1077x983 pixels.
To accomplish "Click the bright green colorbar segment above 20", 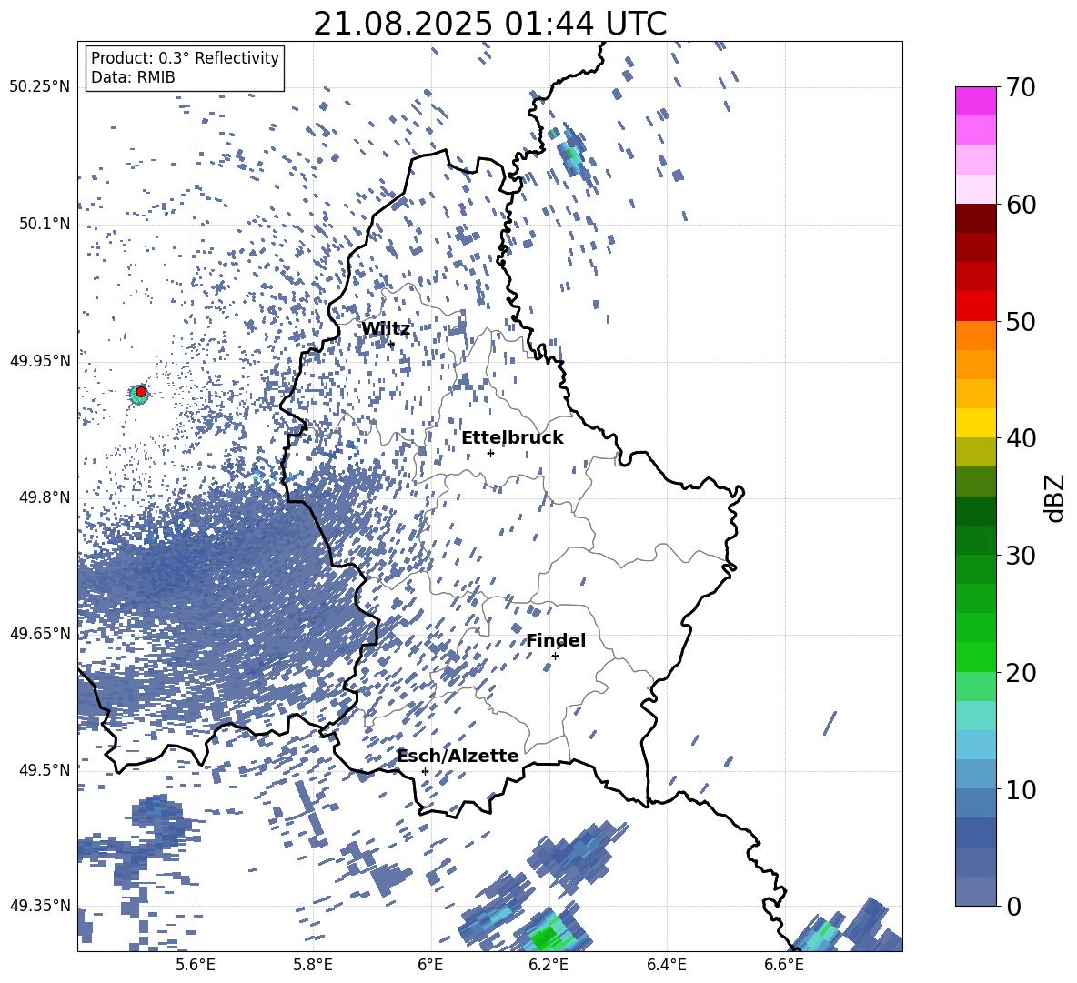I will [x=975, y=657].
